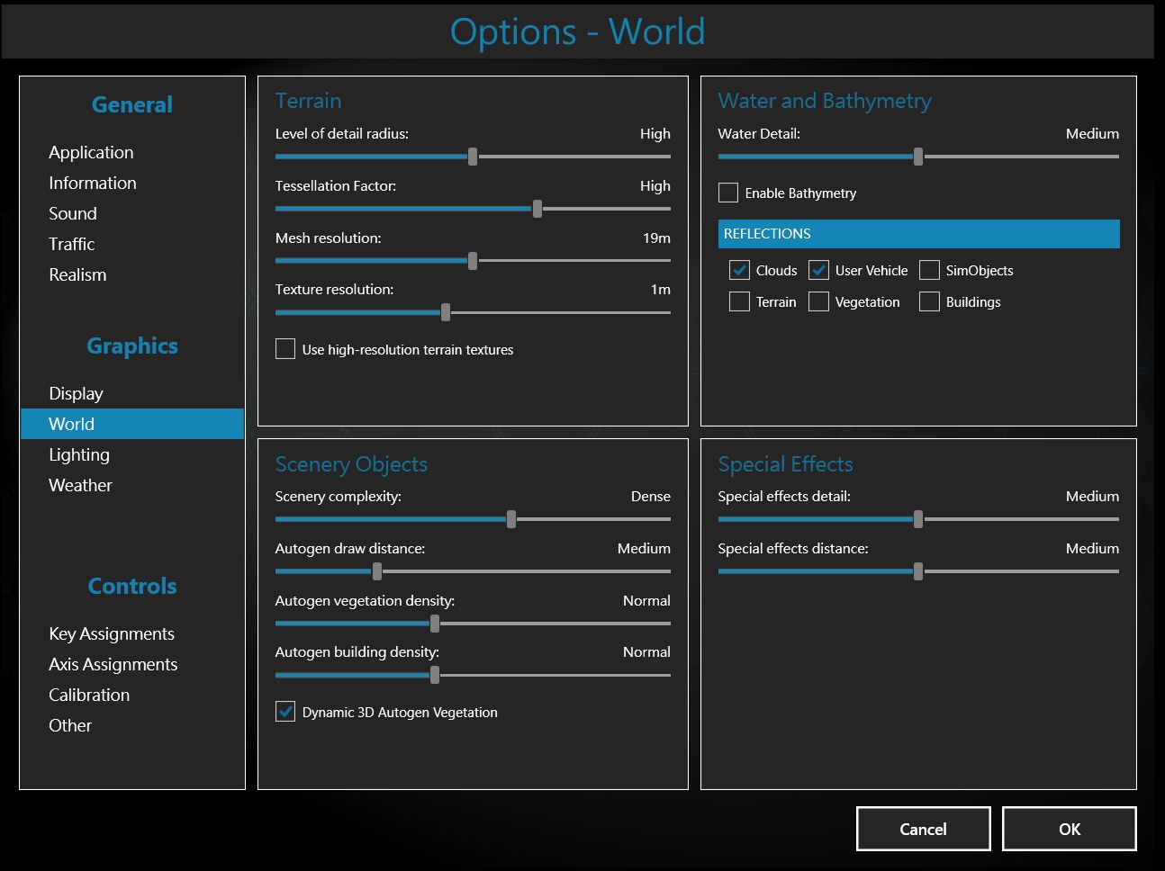The height and width of the screenshot is (871, 1165).
Task: Toggle high-resolution terrain textures option
Action: pos(285,349)
